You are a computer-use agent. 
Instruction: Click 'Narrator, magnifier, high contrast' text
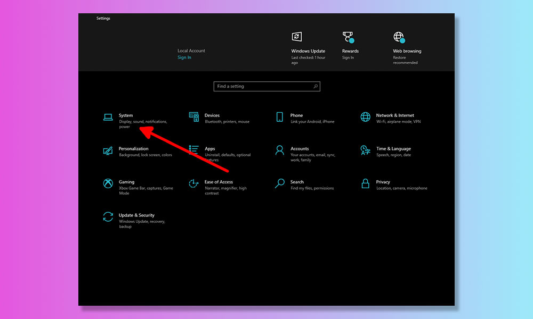[225, 190]
